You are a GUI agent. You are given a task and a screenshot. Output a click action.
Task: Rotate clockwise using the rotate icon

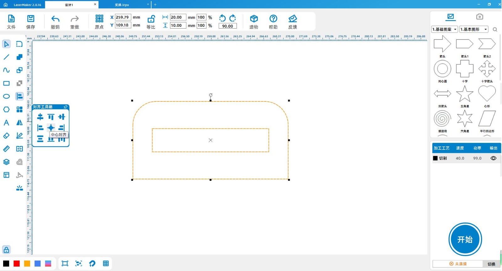pos(232,18)
